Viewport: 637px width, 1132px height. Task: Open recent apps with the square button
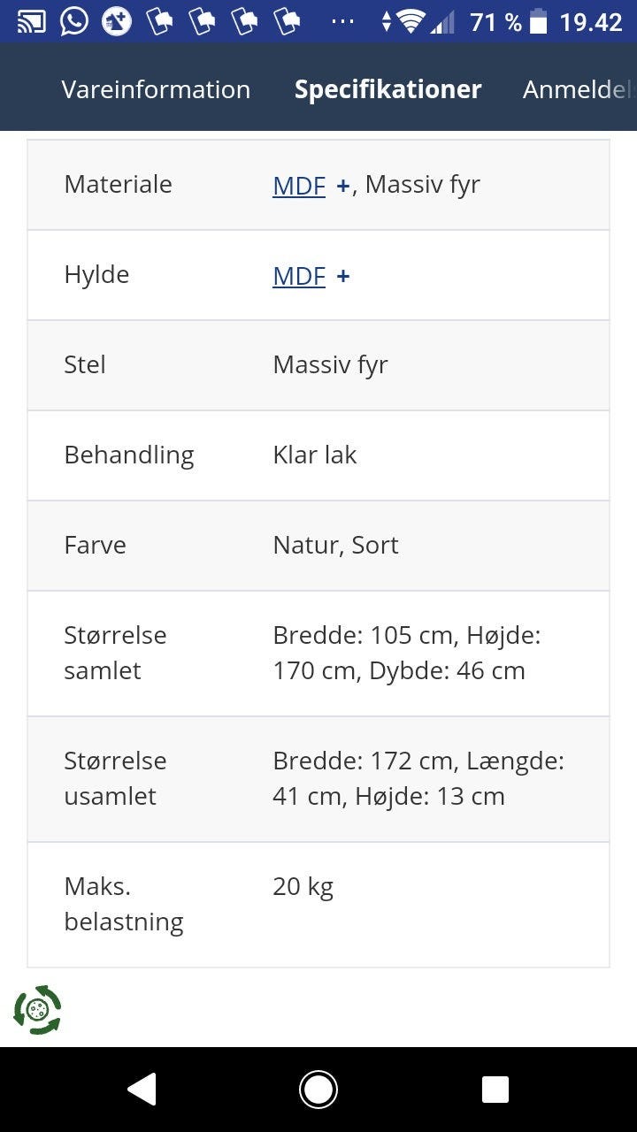pos(495,1090)
